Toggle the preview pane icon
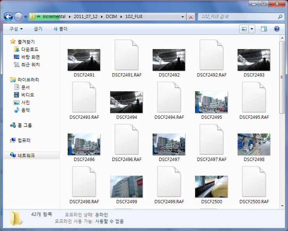 coord(264,29)
